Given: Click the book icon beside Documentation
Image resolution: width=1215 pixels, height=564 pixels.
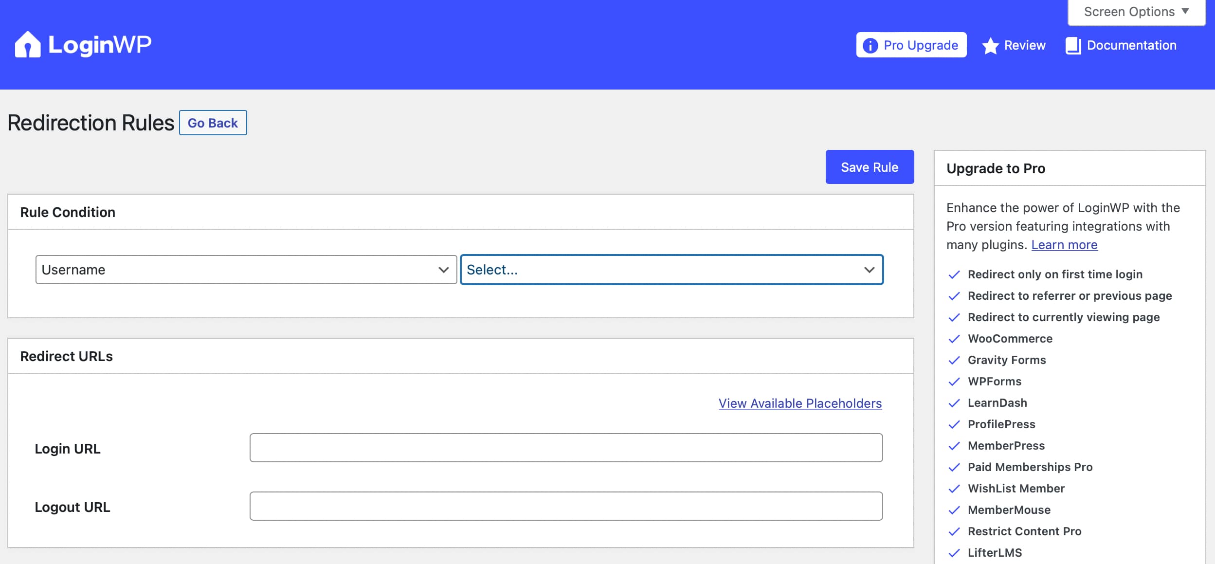Looking at the screenshot, I should [x=1073, y=45].
